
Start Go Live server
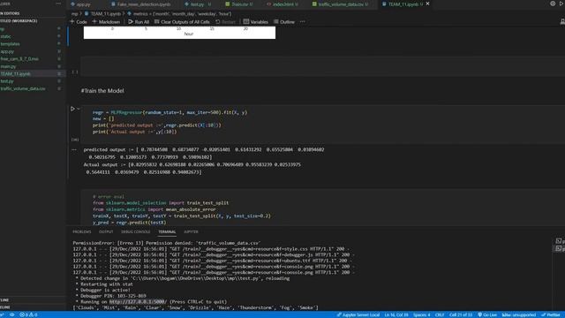point(487,314)
